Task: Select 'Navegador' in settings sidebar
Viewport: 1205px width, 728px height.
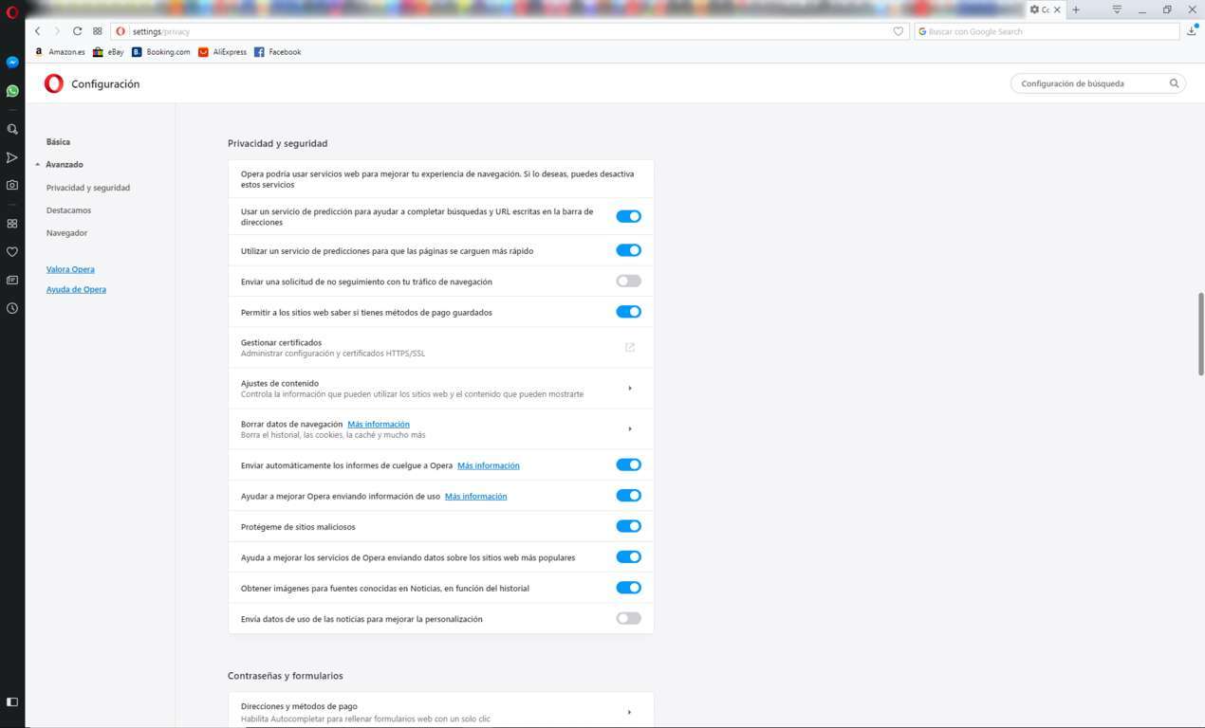Action: pyautogui.click(x=66, y=233)
